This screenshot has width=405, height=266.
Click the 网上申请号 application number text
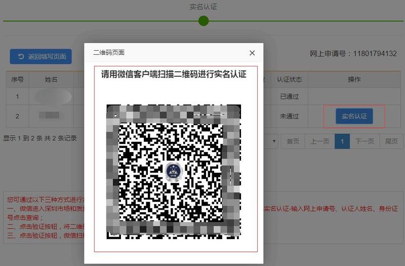pyautogui.click(x=353, y=54)
